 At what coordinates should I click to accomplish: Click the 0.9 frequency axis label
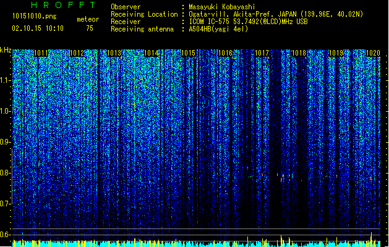coord(6,142)
